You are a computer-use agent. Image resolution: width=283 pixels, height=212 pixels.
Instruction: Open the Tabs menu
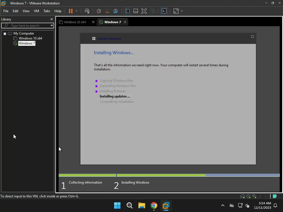pyautogui.click(x=46, y=11)
